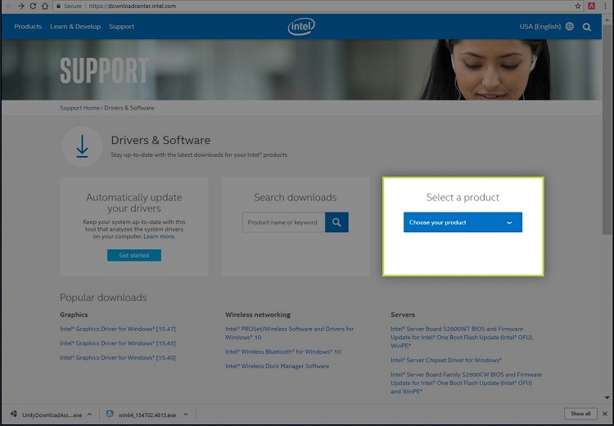614x426 pixels.
Task: Open Intel Wireless Bluetooth for Windows 10
Action: [x=282, y=352]
